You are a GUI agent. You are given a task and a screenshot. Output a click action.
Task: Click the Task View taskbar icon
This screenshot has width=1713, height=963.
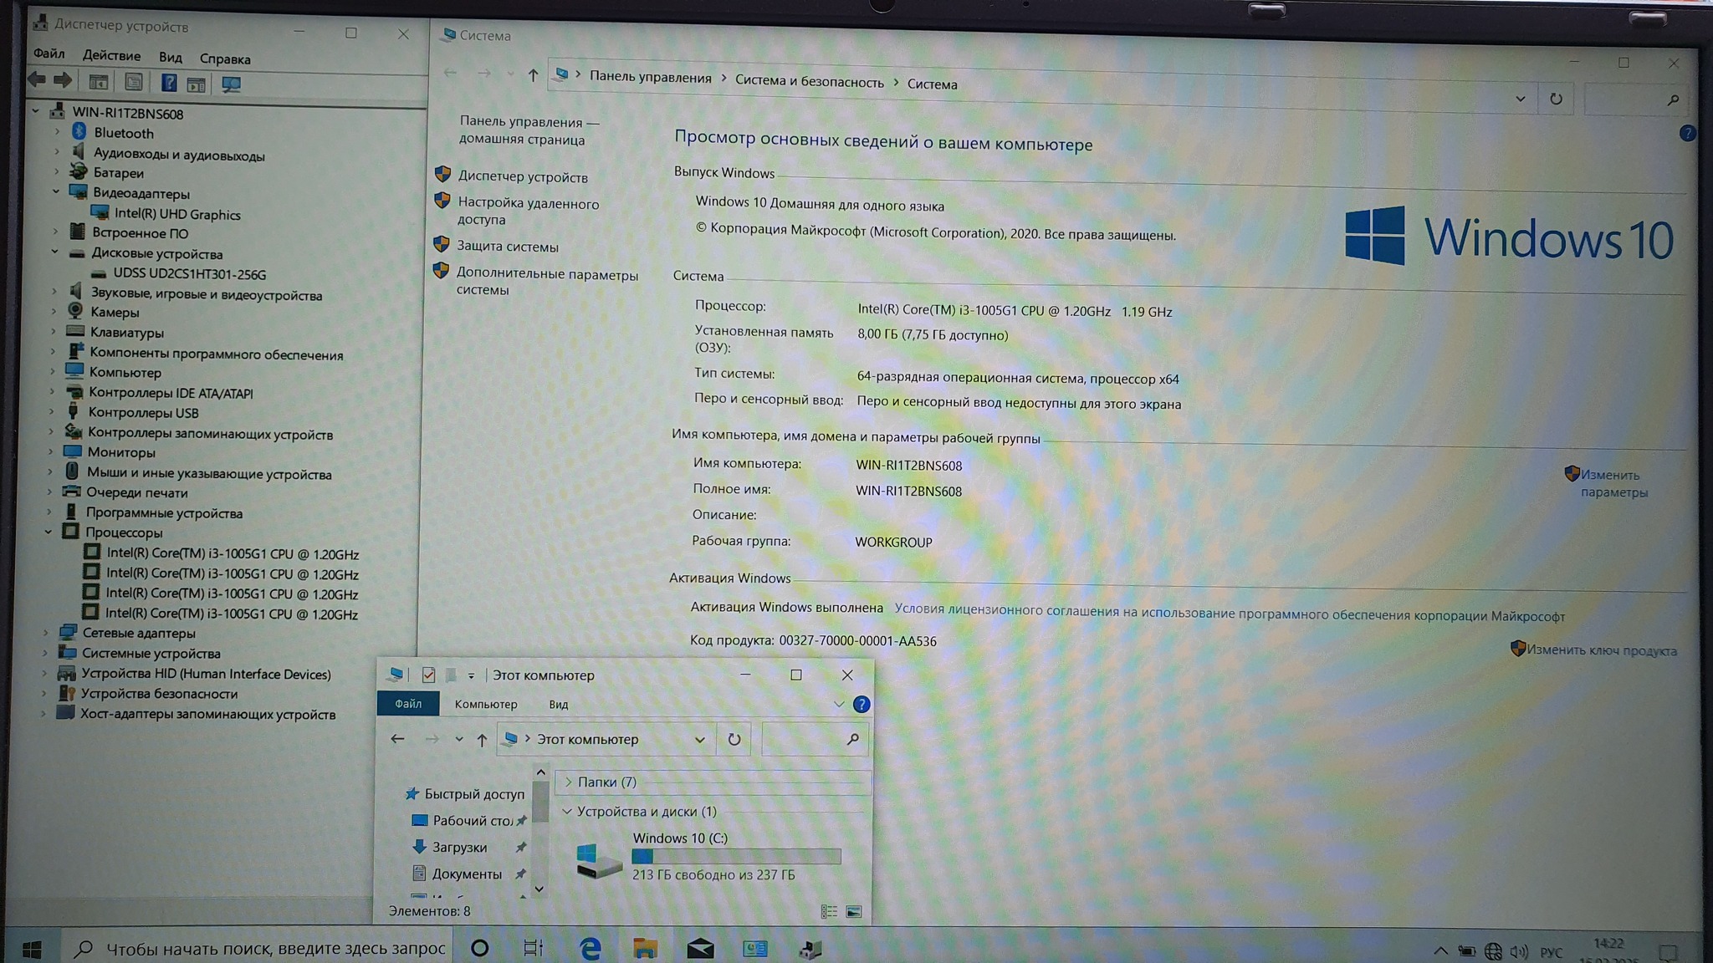[533, 948]
